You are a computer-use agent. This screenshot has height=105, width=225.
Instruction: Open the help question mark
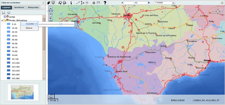(x=105, y=3)
